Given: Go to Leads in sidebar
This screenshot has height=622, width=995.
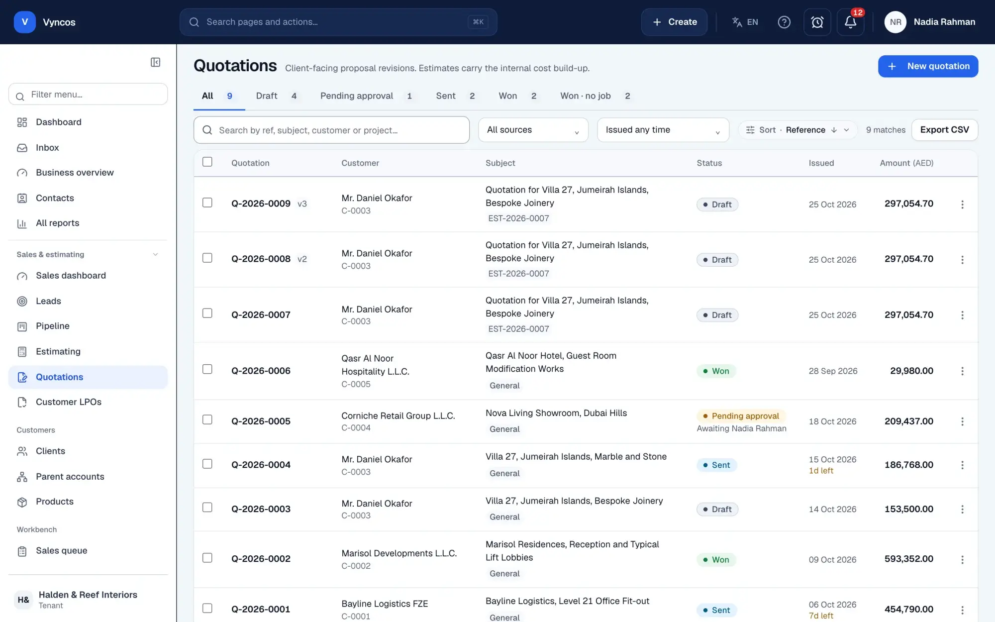Looking at the screenshot, I should [x=88, y=301].
